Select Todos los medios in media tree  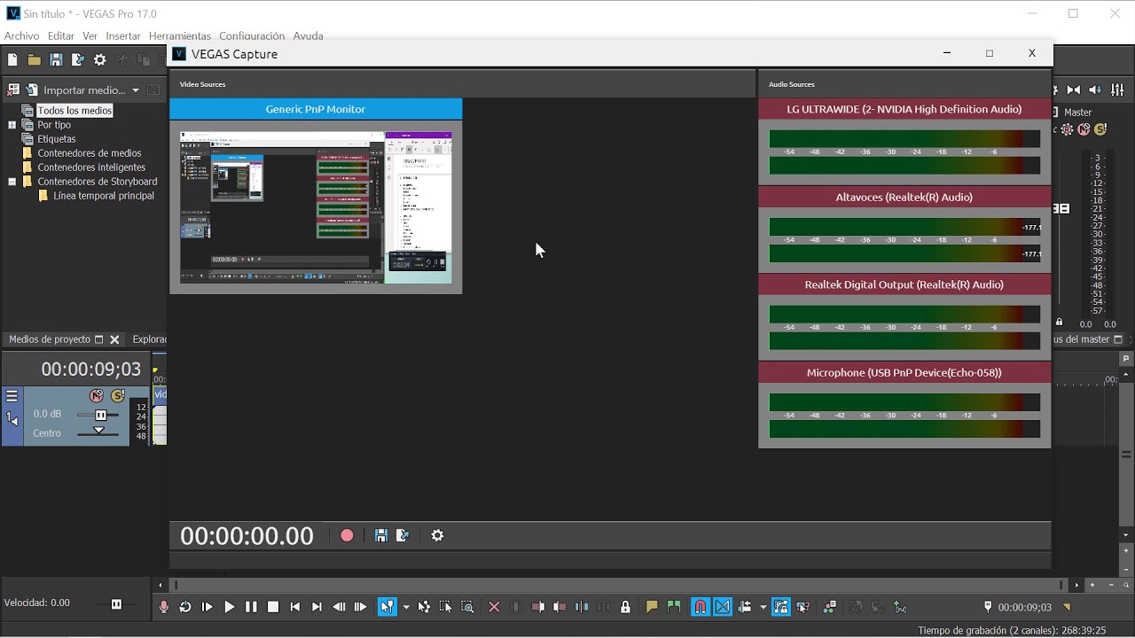(x=74, y=111)
